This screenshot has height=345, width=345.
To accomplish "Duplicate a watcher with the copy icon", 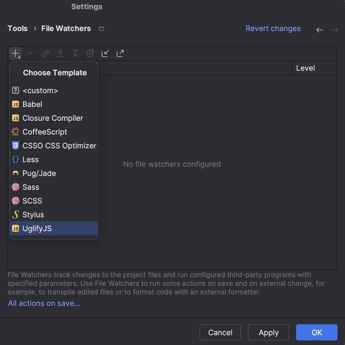I will [90, 53].
